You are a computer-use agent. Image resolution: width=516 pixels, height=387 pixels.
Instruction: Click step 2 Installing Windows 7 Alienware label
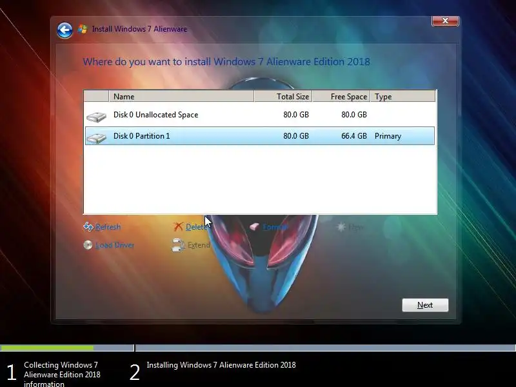[221, 365]
